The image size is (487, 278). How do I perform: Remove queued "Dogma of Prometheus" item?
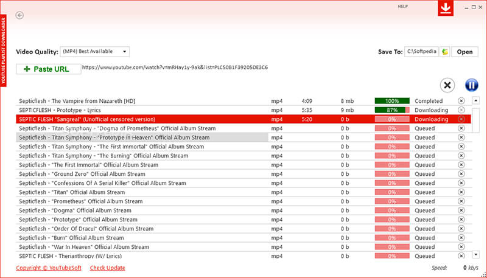pyautogui.click(x=461, y=128)
